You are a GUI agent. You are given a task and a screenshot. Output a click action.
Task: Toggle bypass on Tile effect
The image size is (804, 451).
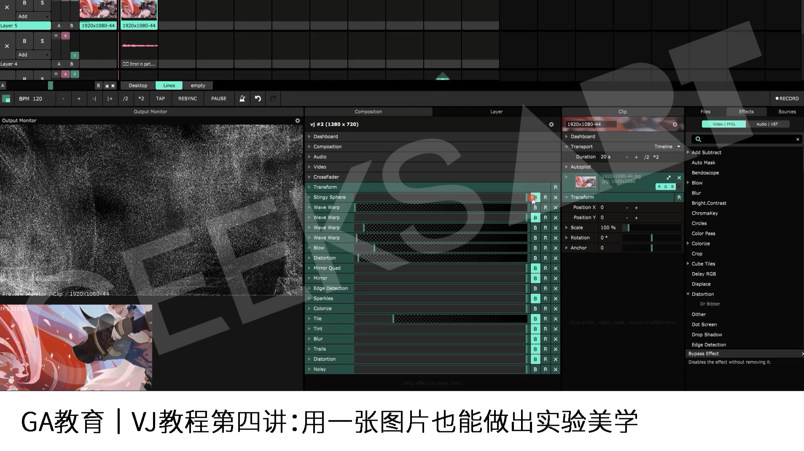coord(535,319)
